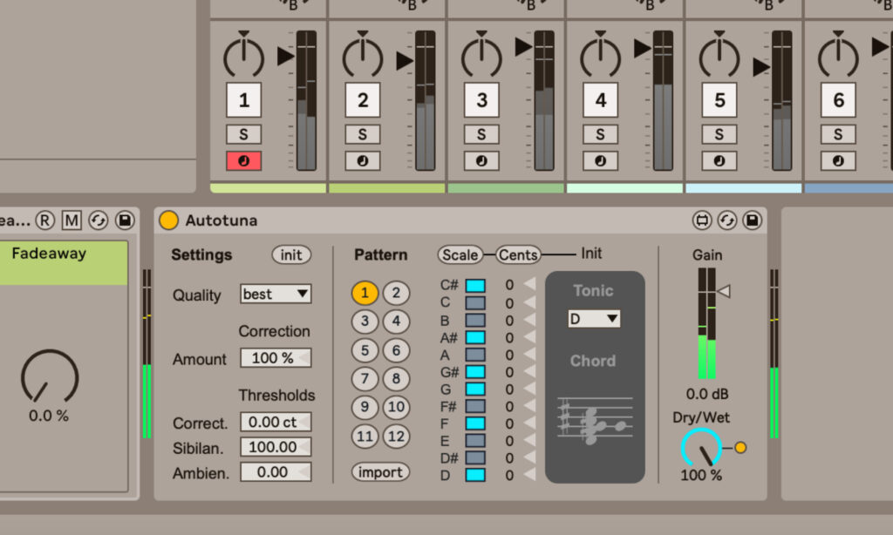This screenshot has height=535, width=893.
Task: Toggle track 2 activator button
Action: click(363, 100)
